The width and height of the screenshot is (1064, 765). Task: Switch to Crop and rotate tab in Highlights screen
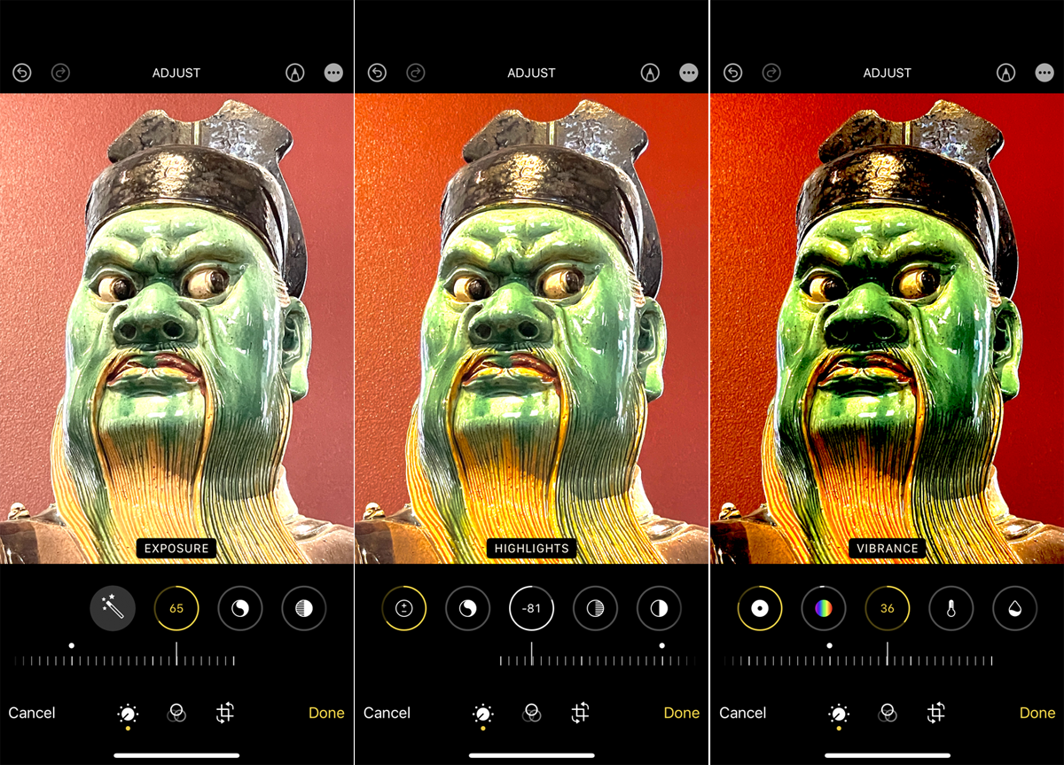point(580,713)
